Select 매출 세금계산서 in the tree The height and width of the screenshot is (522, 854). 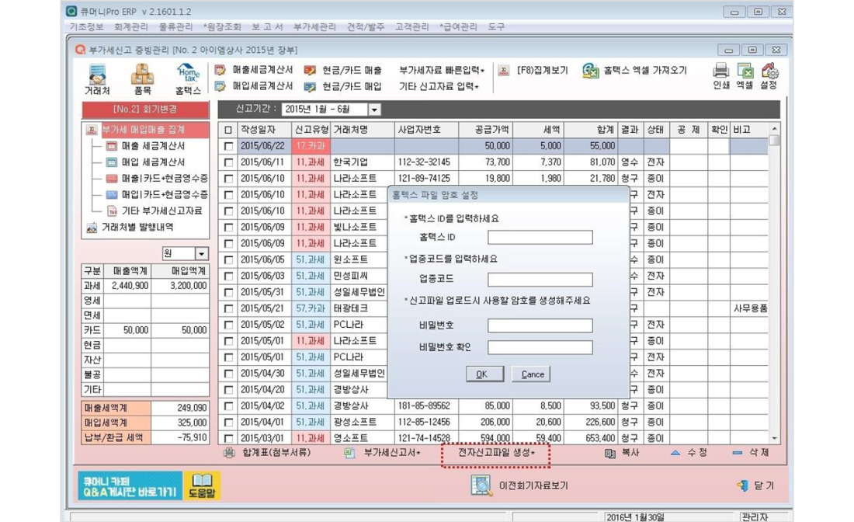(145, 146)
